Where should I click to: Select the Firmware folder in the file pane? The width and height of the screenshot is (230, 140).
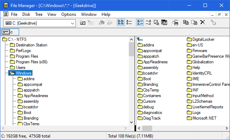(x=197, y=51)
